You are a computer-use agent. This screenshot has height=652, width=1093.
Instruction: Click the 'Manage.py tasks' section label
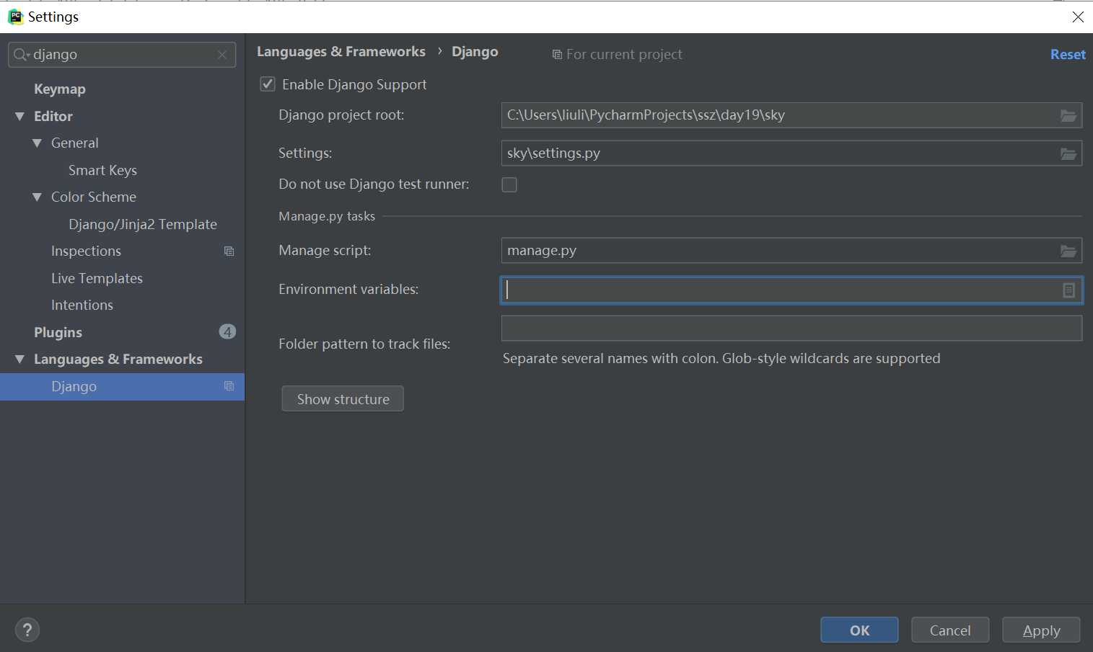327,216
